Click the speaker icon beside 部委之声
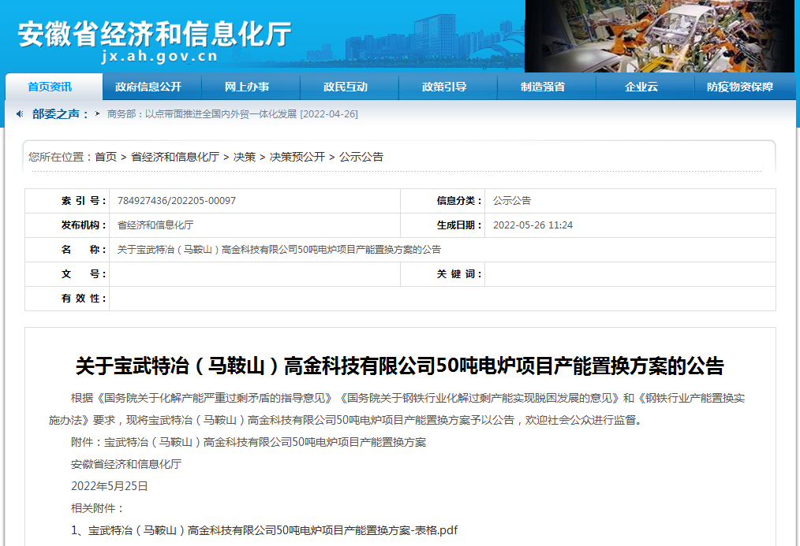Screen dimensions: 800x546 (20, 114)
